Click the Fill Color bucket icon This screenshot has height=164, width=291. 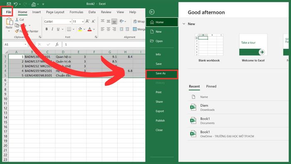[x=80, y=29]
